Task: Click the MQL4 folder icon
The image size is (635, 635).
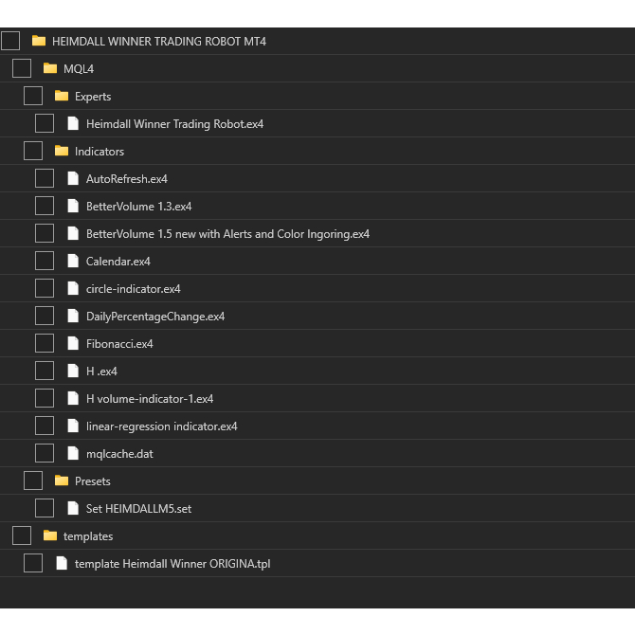Action: click(50, 68)
